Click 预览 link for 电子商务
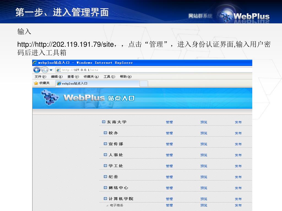The image size is (282, 211). tap(204, 205)
